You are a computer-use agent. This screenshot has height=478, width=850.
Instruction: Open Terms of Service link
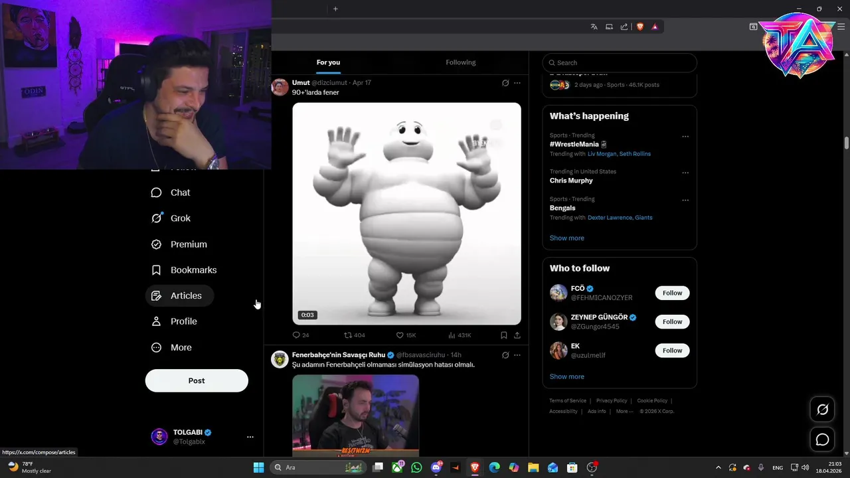click(x=568, y=401)
